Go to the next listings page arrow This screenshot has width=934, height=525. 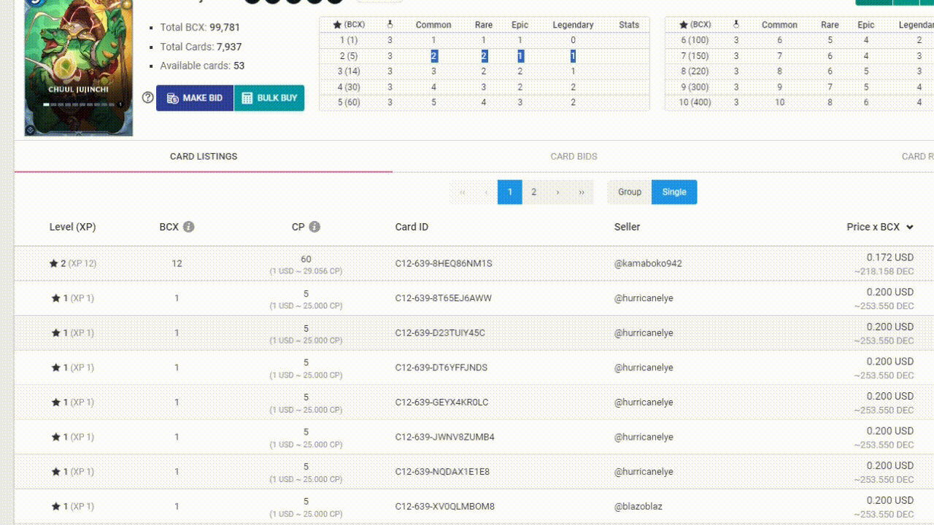(x=557, y=192)
